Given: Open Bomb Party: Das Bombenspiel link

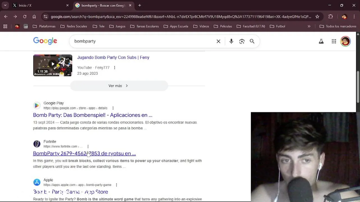Looking at the screenshot, I should pos(93,115).
